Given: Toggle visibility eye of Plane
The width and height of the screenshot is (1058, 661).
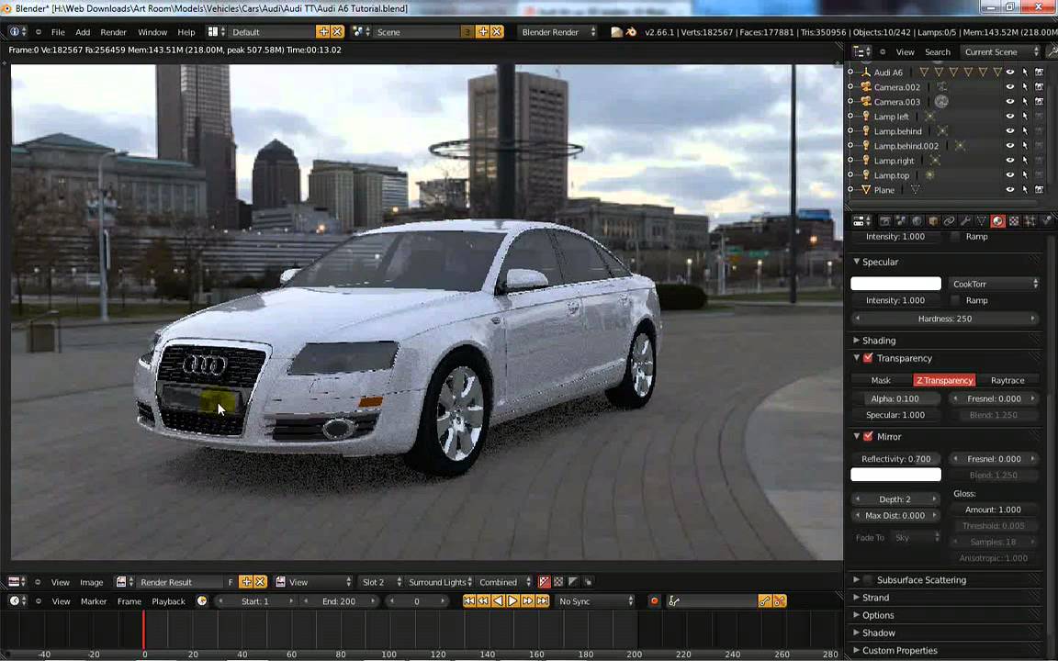Looking at the screenshot, I should click(1010, 190).
